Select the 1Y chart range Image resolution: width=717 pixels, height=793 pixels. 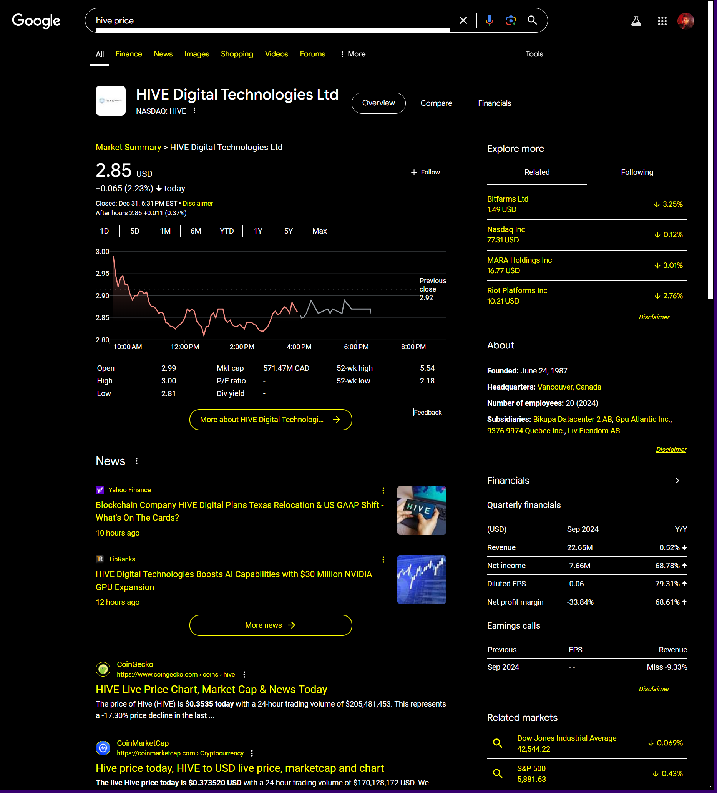click(257, 231)
